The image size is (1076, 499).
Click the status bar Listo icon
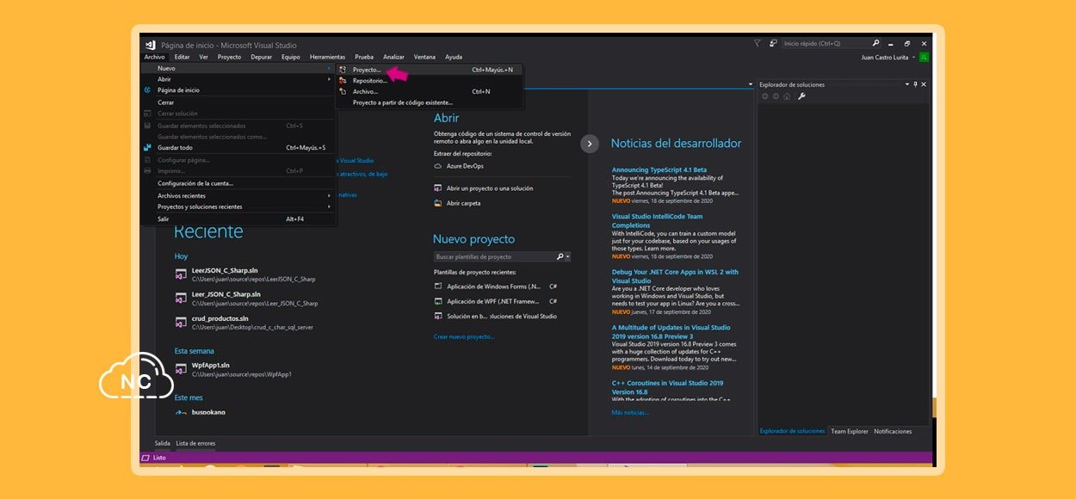(145, 458)
